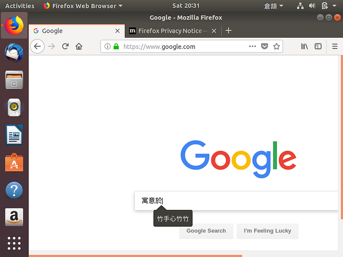Viewport: 343px width, 257px height.
Task: Bookmark this page with the star
Action: click(x=276, y=47)
